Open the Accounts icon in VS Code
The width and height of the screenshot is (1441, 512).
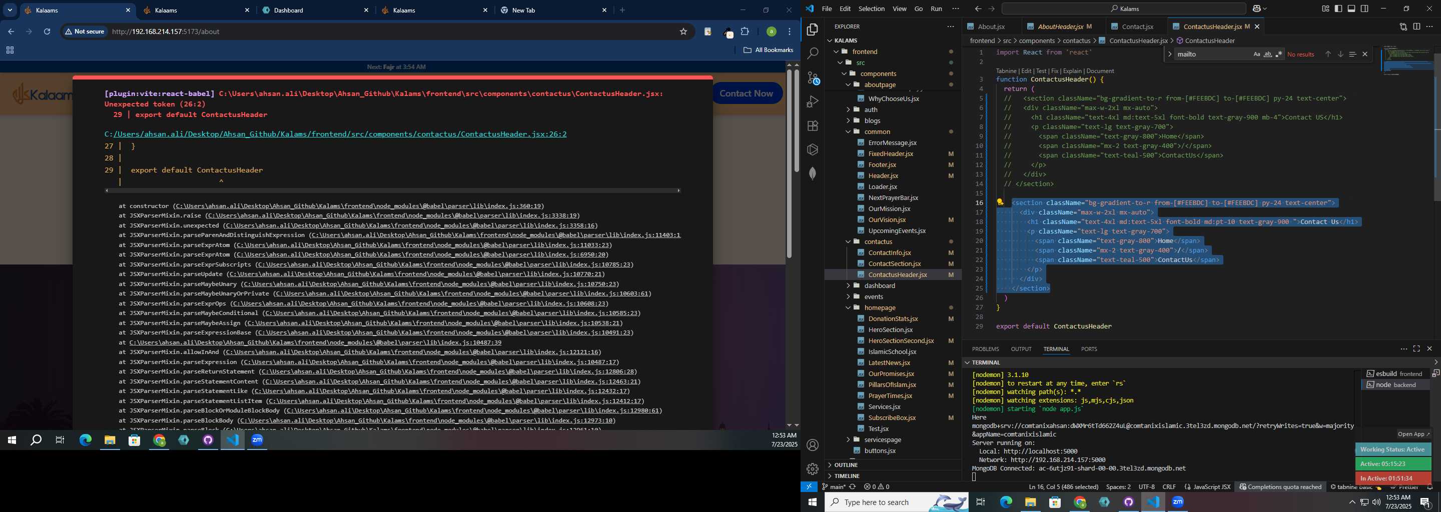pyautogui.click(x=813, y=445)
